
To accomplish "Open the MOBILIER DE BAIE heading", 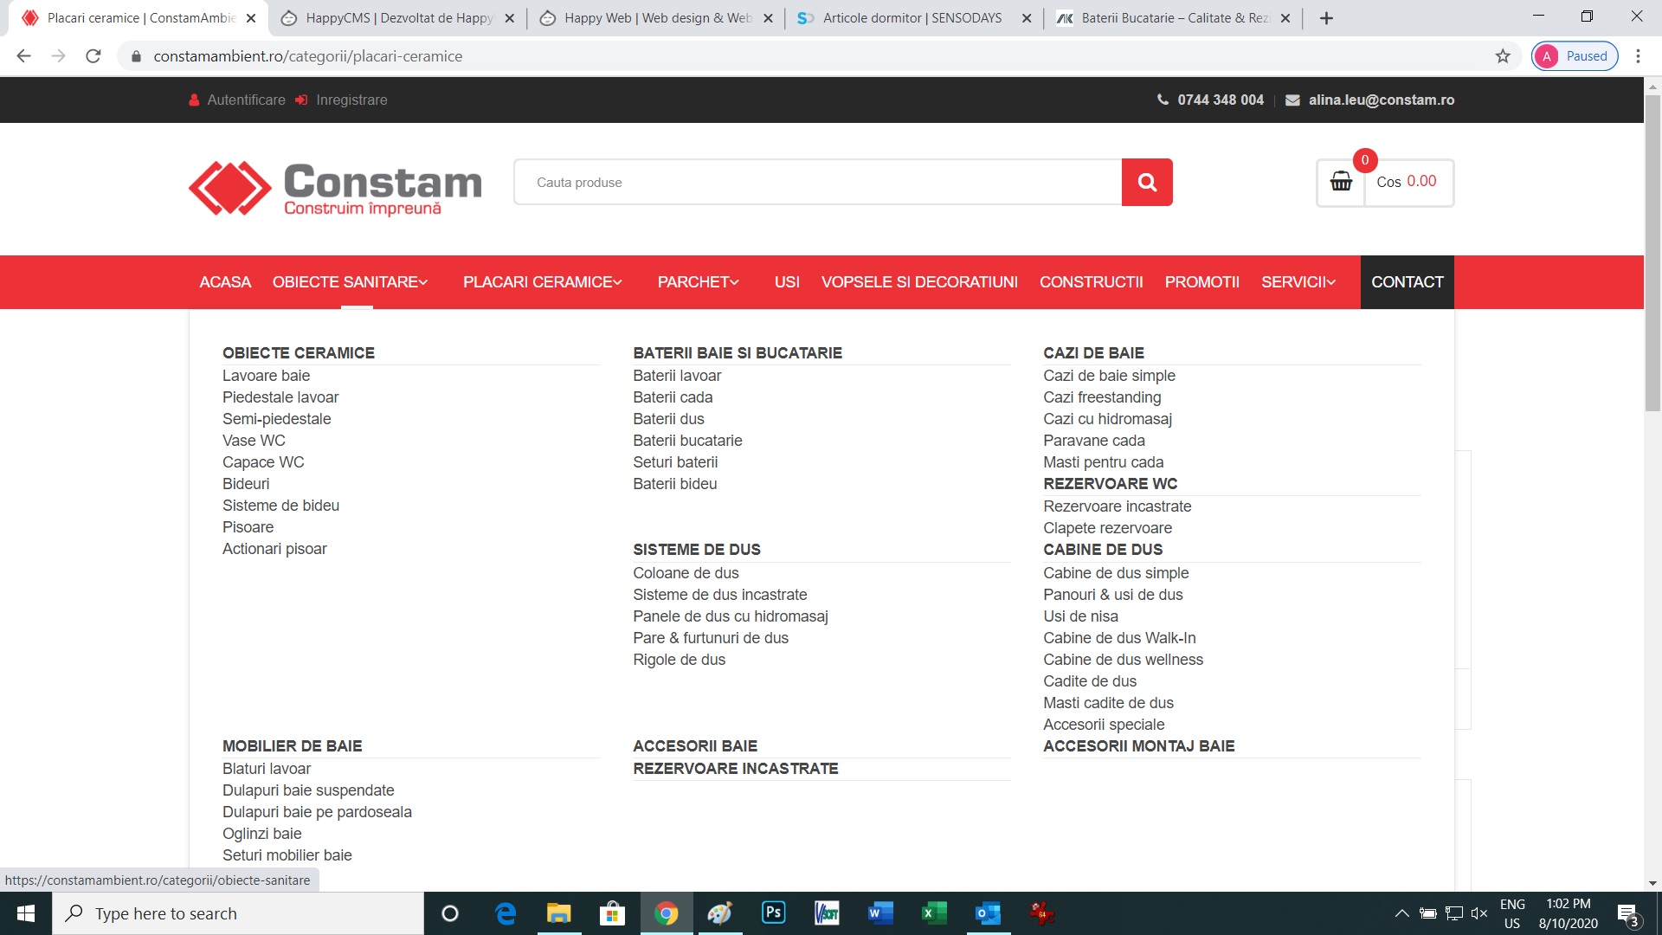I will pyautogui.click(x=292, y=746).
